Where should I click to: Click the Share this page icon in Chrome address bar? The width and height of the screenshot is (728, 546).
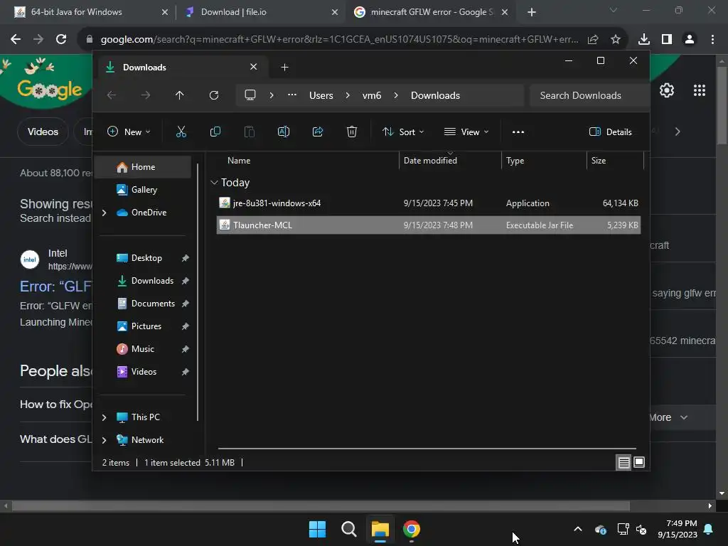coord(593,40)
